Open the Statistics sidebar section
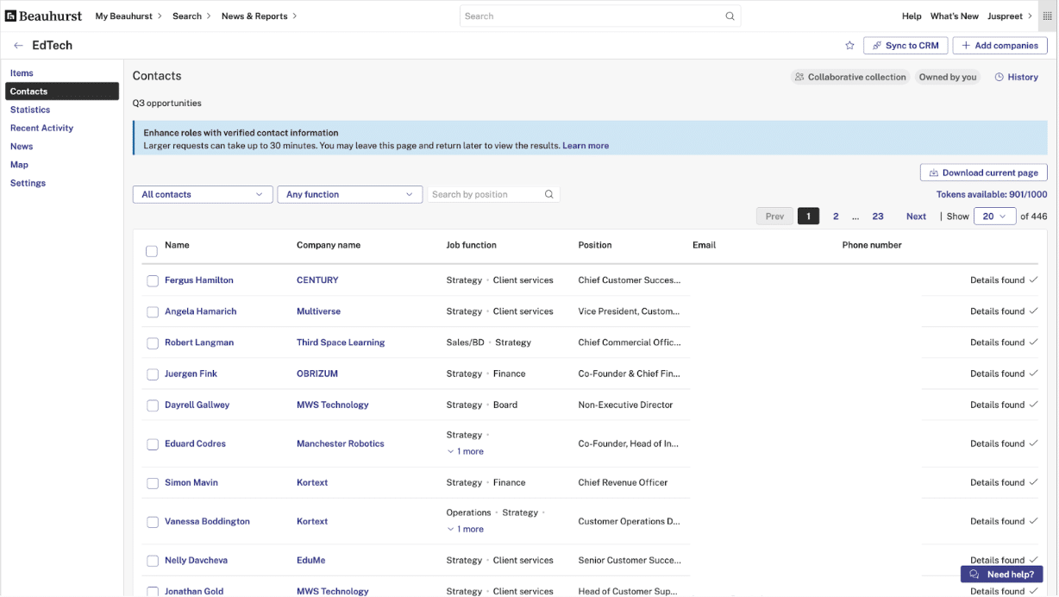1059x597 pixels. [x=30, y=110]
